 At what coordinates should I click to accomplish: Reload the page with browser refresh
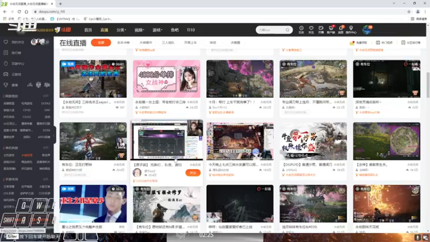[19, 12]
